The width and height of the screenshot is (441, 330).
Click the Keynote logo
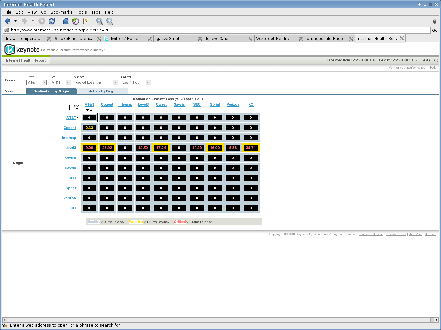pyautogui.click(x=22, y=49)
